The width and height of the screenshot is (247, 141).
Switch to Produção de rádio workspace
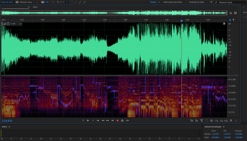click(x=197, y=2)
